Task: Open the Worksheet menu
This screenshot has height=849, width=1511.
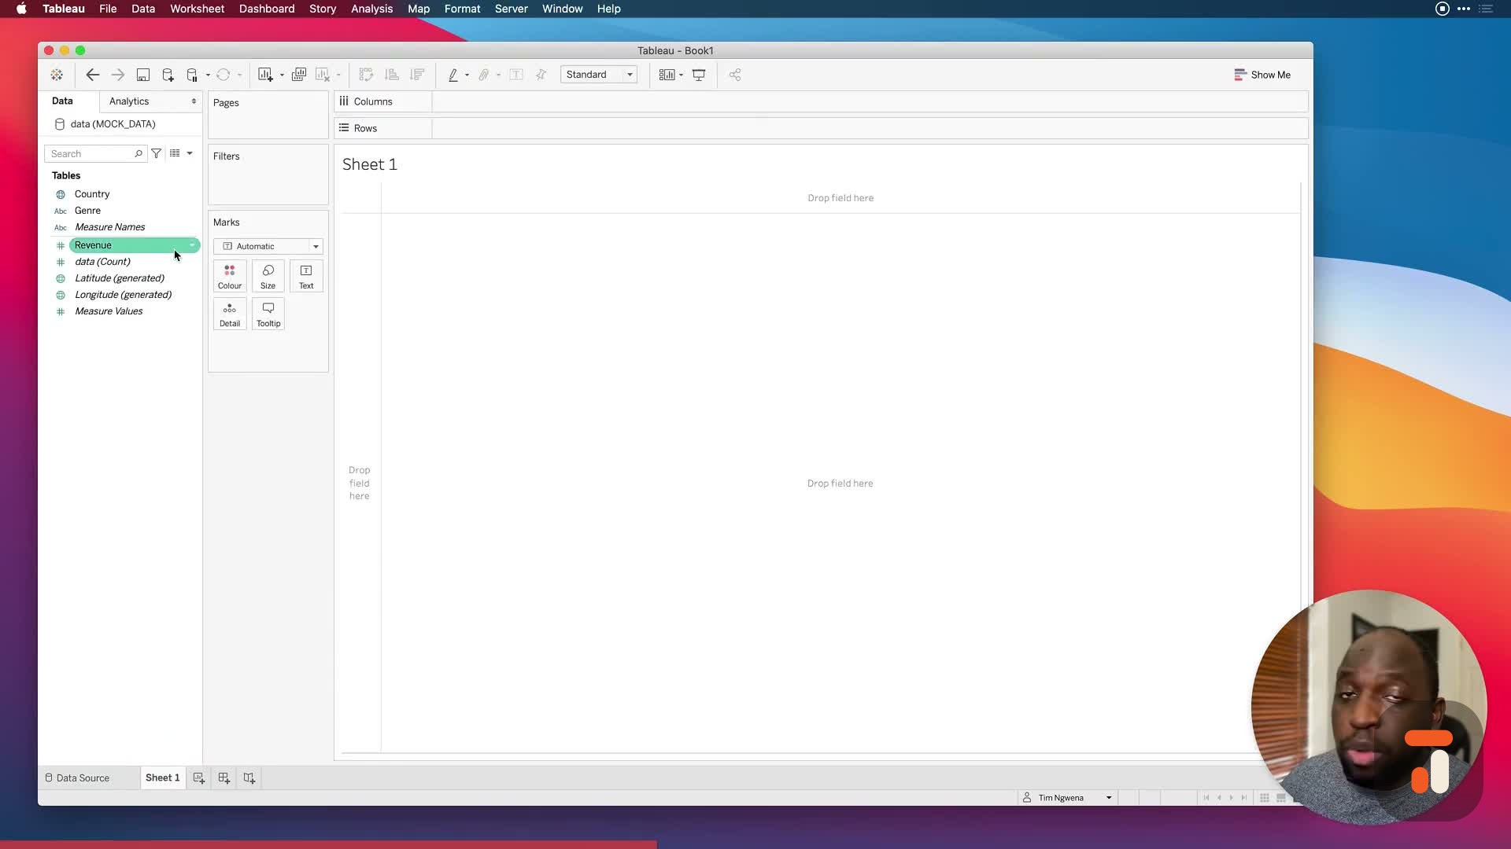Action: tap(197, 9)
